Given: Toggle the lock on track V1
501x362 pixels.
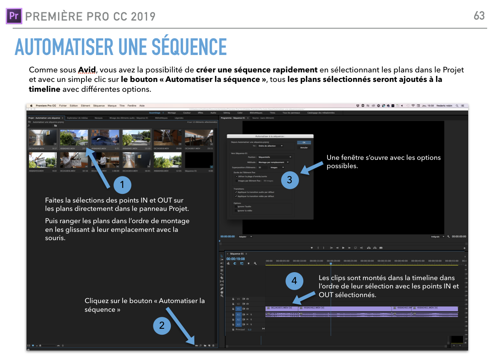Looking at the screenshot, I should point(233,309).
